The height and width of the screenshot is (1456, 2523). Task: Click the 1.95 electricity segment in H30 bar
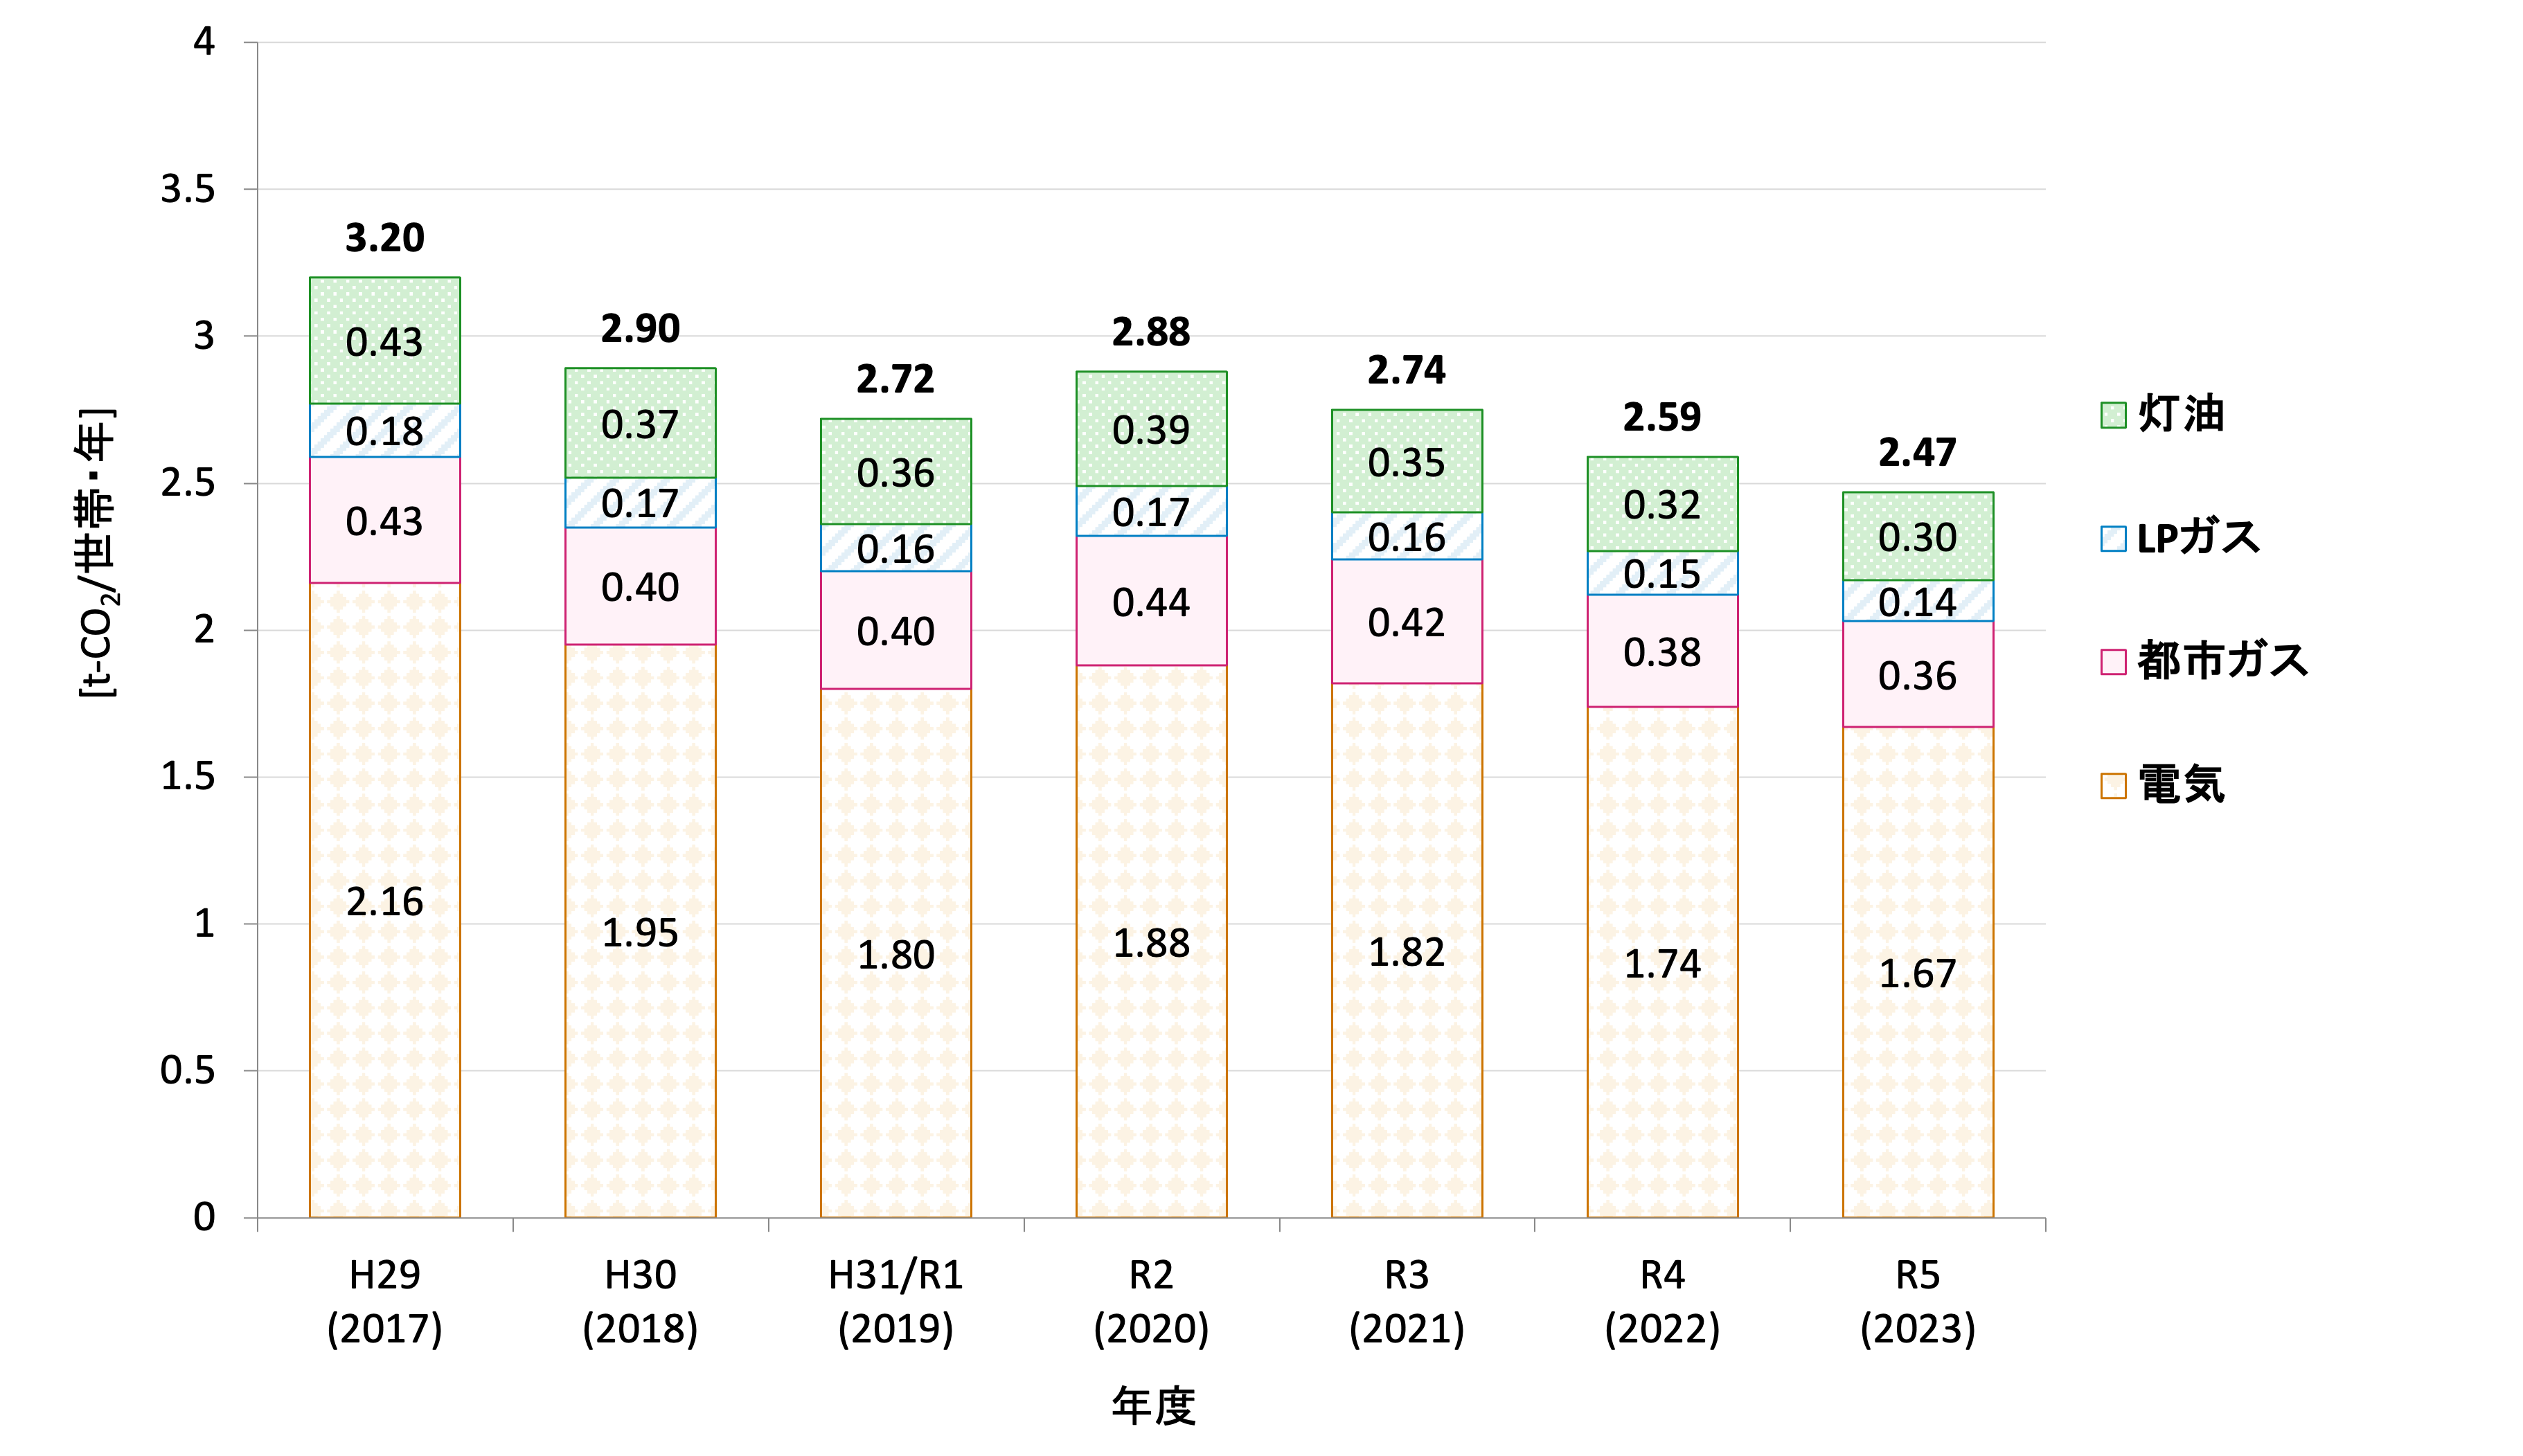pyautogui.click(x=640, y=933)
